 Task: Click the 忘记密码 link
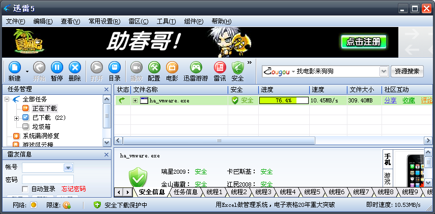tap(73, 189)
